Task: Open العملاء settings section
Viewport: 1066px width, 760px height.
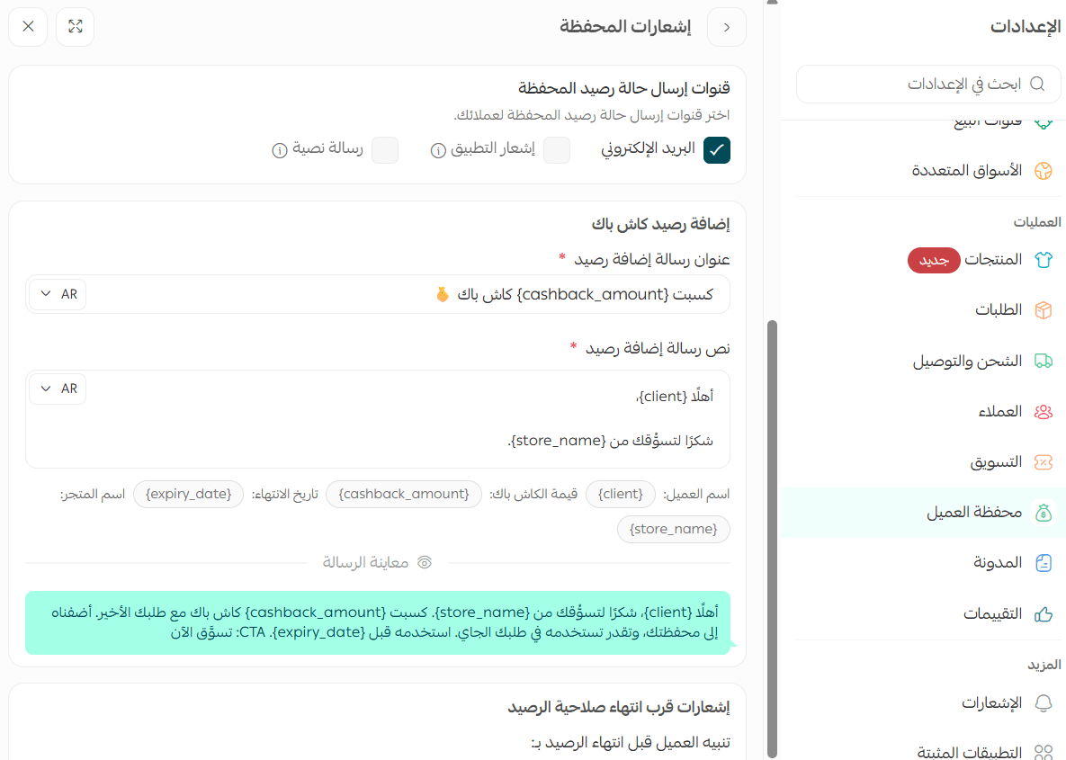Action: click(923, 411)
